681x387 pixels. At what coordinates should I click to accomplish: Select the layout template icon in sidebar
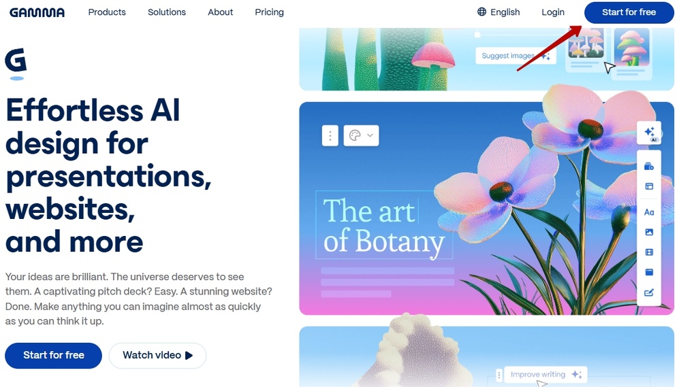pos(649,186)
